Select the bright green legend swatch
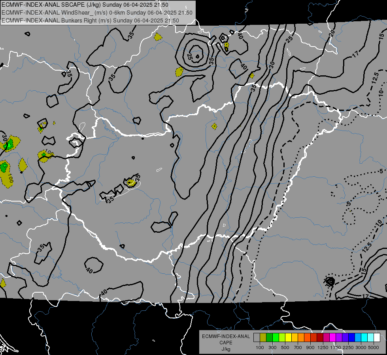The height and width of the screenshot is (355, 387). 276,338
